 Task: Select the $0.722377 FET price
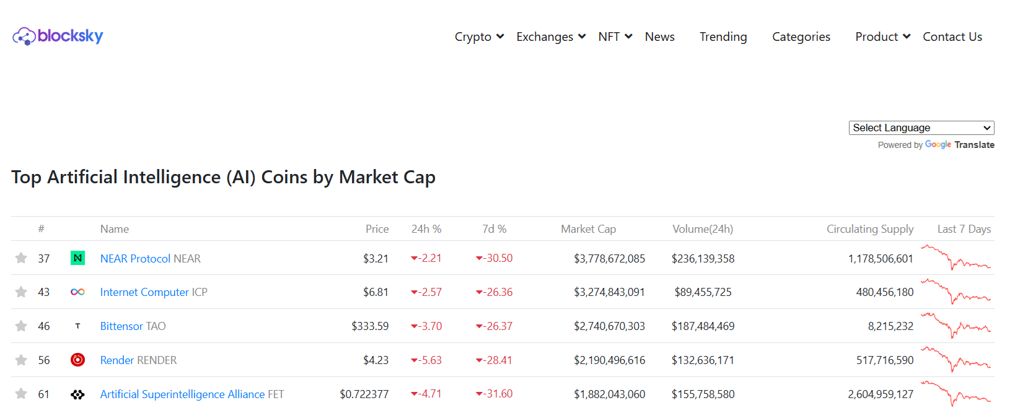pos(364,394)
